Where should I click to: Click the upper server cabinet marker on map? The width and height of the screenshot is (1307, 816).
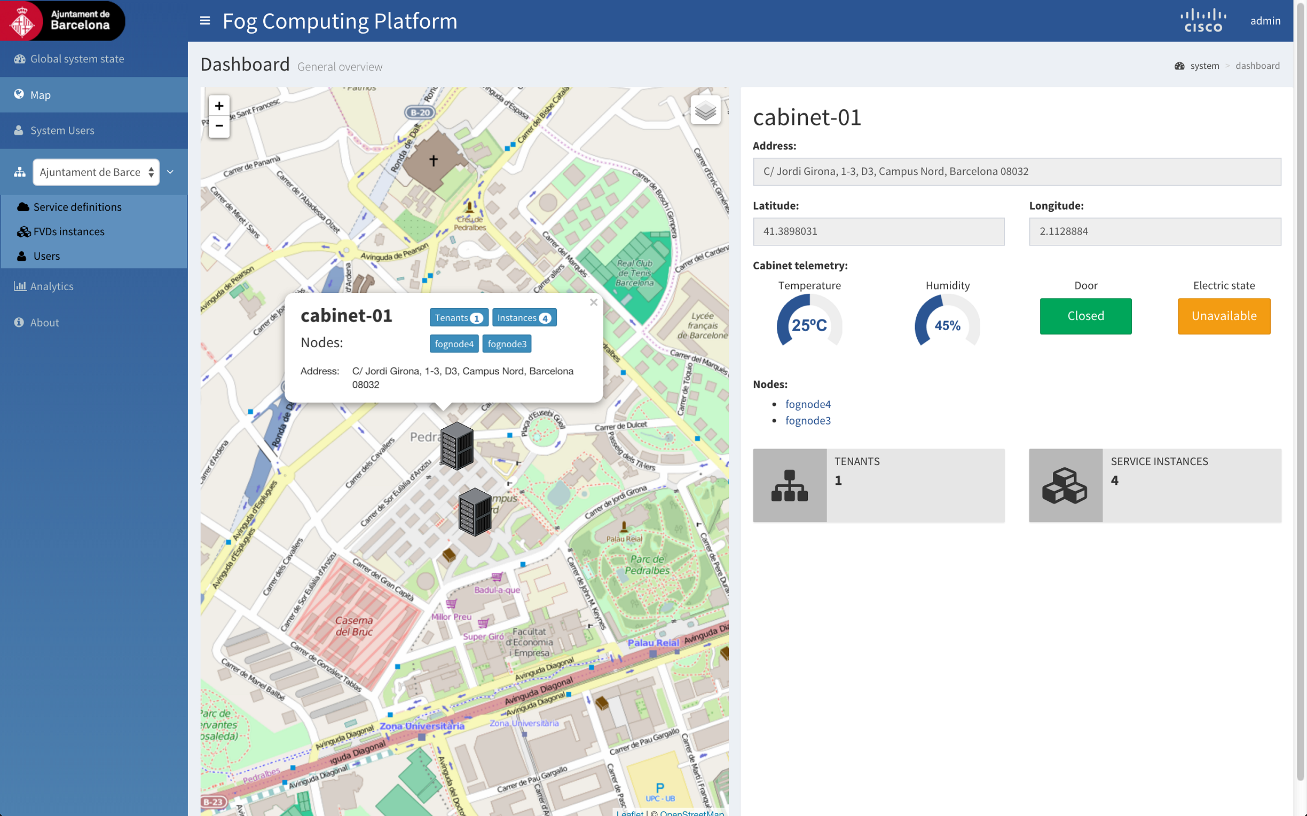coord(457,446)
